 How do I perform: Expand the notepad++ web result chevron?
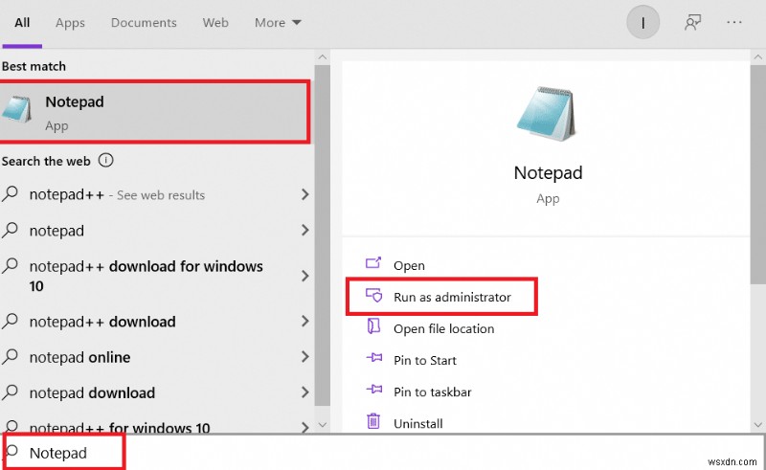(305, 194)
